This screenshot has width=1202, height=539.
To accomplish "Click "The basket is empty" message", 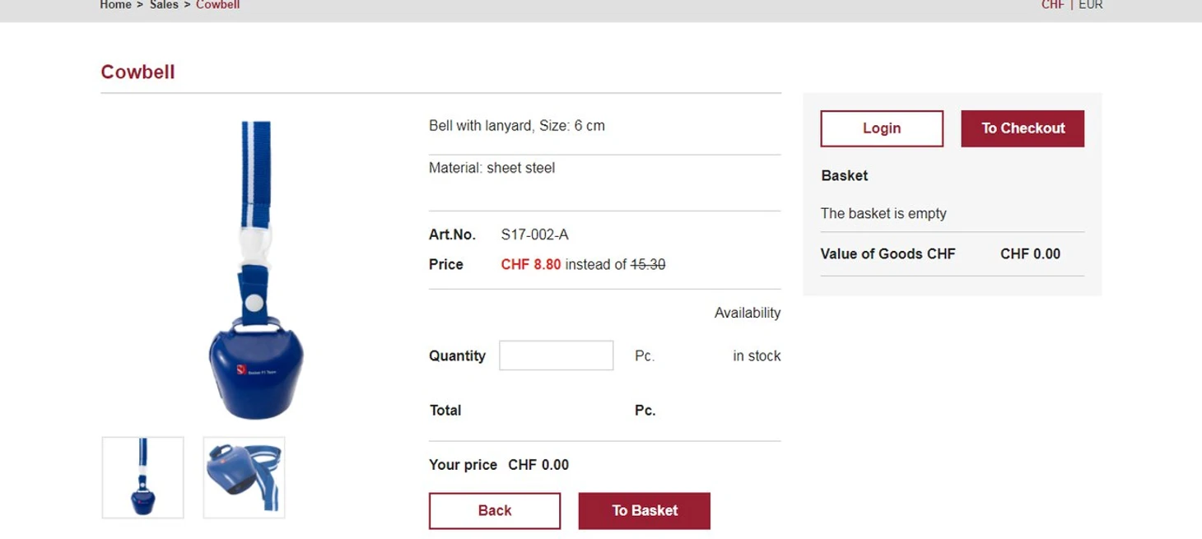I will pos(883,213).
